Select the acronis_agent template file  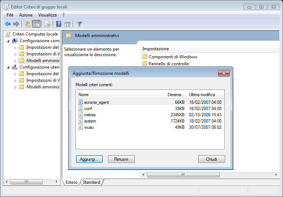96,102
